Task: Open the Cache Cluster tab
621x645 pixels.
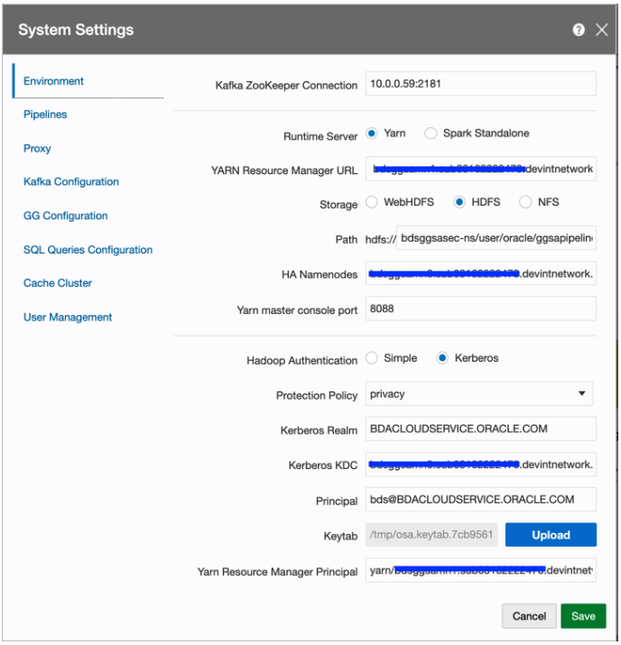Action: 58,283
